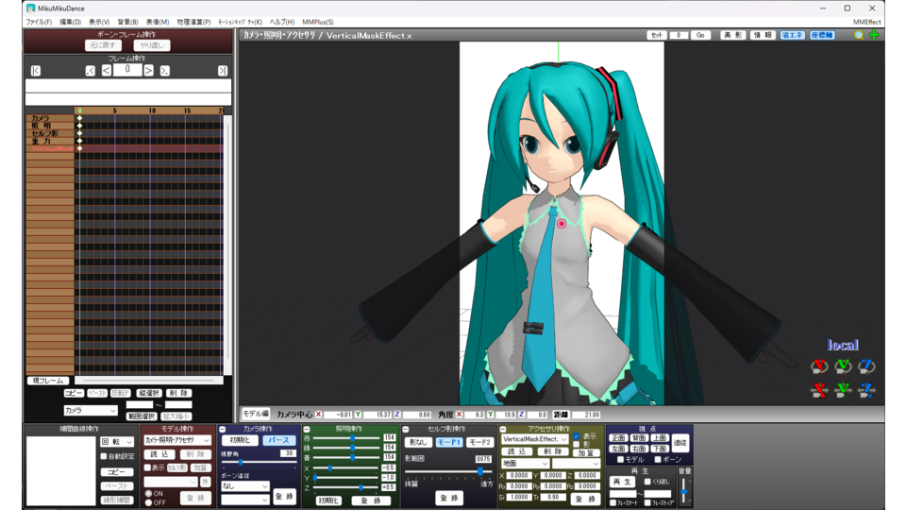The height and width of the screenshot is (510, 906).
Task: Click the 正面 front view button
Action: pos(618,438)
